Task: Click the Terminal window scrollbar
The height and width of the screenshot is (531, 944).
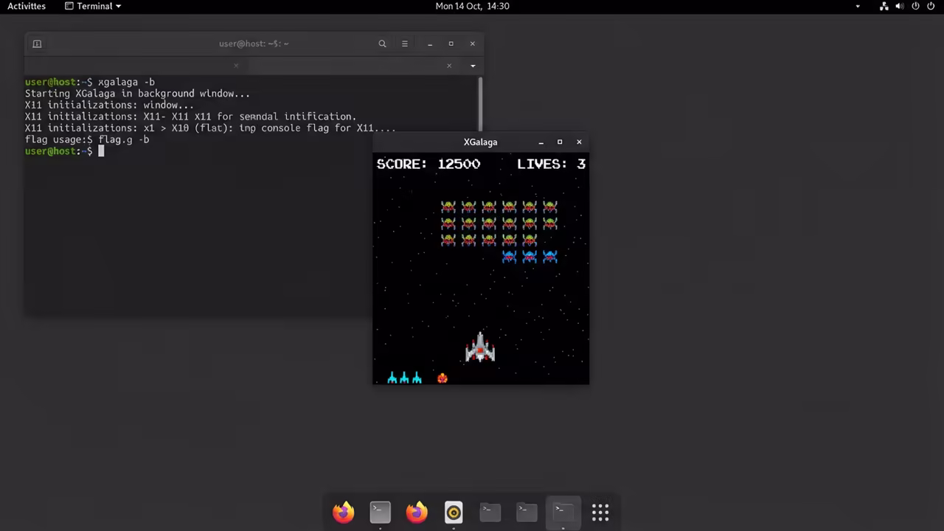Action: tap(480, 103)
